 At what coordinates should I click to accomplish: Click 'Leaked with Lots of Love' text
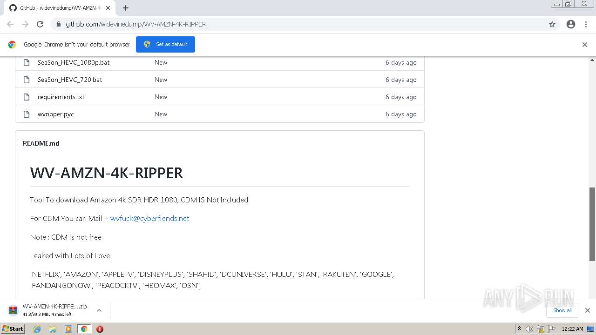pos(70,255)
